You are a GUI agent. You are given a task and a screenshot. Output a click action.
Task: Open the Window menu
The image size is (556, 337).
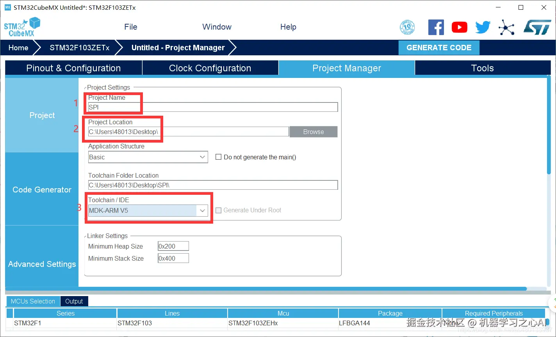[x=217, y=27]
